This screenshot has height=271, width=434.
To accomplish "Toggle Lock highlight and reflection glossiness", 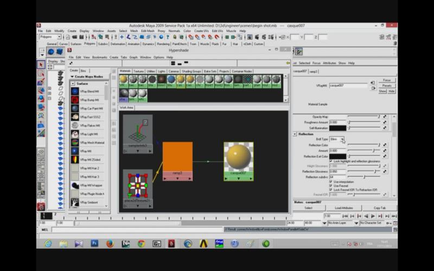I will [x=331, y=161].
